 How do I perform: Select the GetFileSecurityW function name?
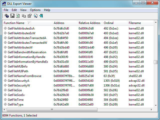click(x=19, y=85)
